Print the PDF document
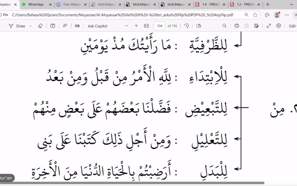This screenshot has width=297, height=186. pyautogui.click(x=237, y=26)
